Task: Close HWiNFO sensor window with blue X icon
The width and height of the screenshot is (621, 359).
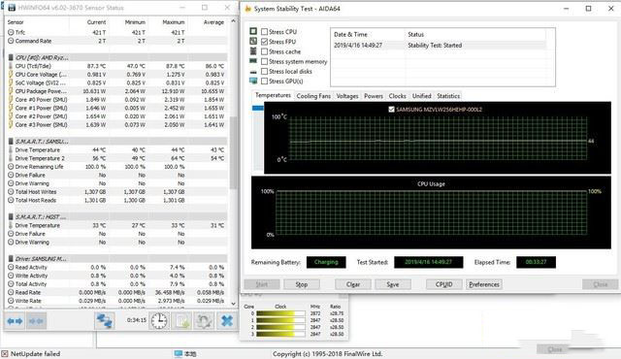Action: click(226, 321)
